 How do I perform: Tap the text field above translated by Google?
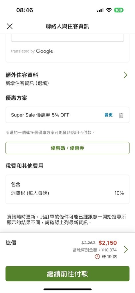[67, 38]
